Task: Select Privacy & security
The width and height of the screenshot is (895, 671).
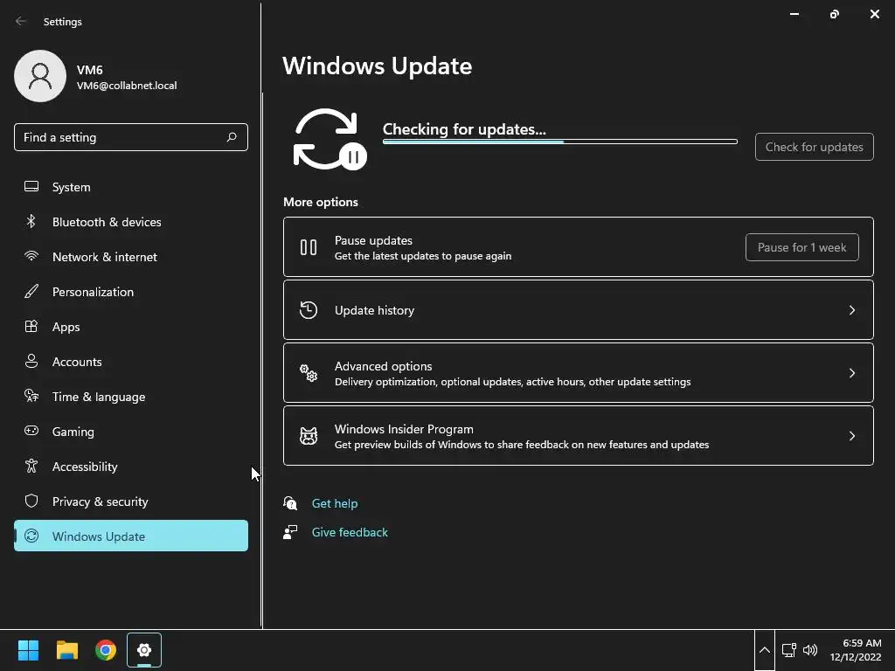Action: pyautogui.click(x=131, y=501)
